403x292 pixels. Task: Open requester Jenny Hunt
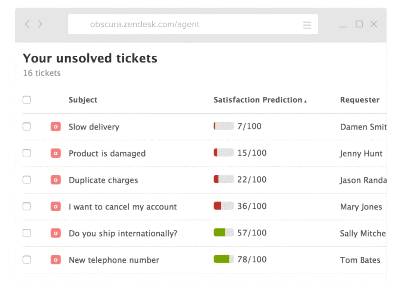(x=361, y=154)
